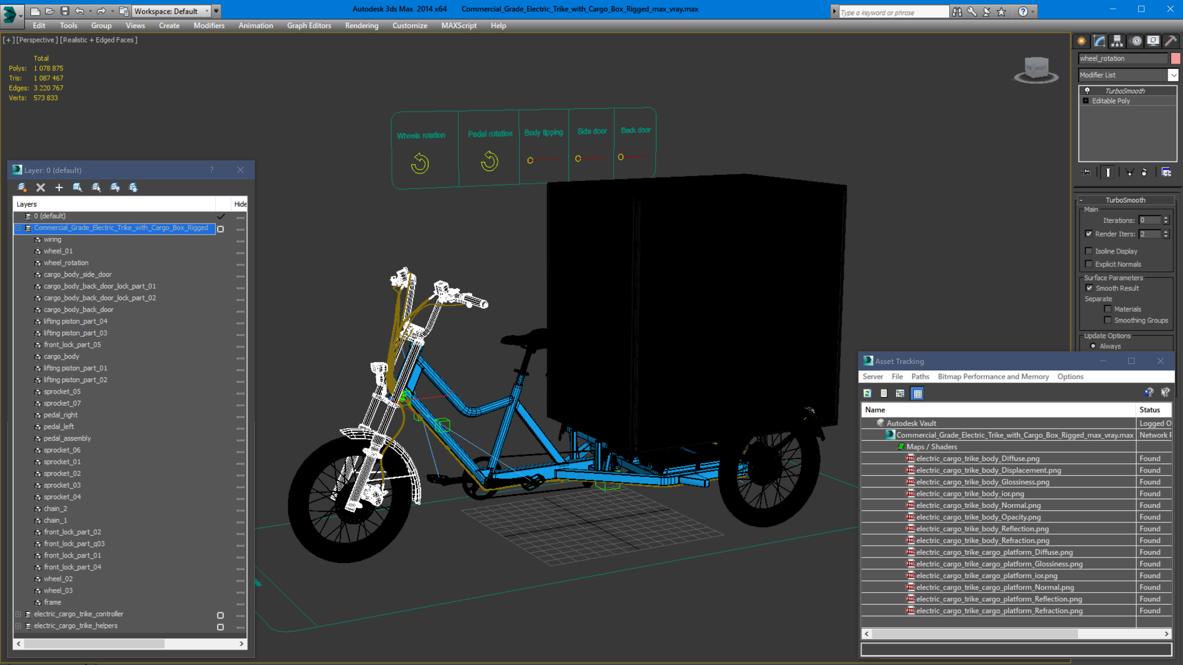Viewport: 1183px width, 665px height.
Task: Click the add-to-layer plus icon
Action: (59, 187)
